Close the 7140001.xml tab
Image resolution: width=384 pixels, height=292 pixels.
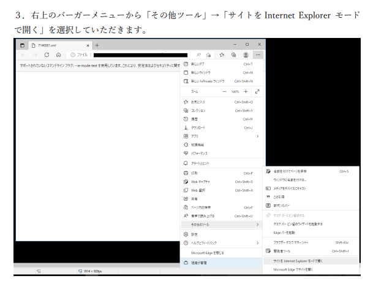88,45
